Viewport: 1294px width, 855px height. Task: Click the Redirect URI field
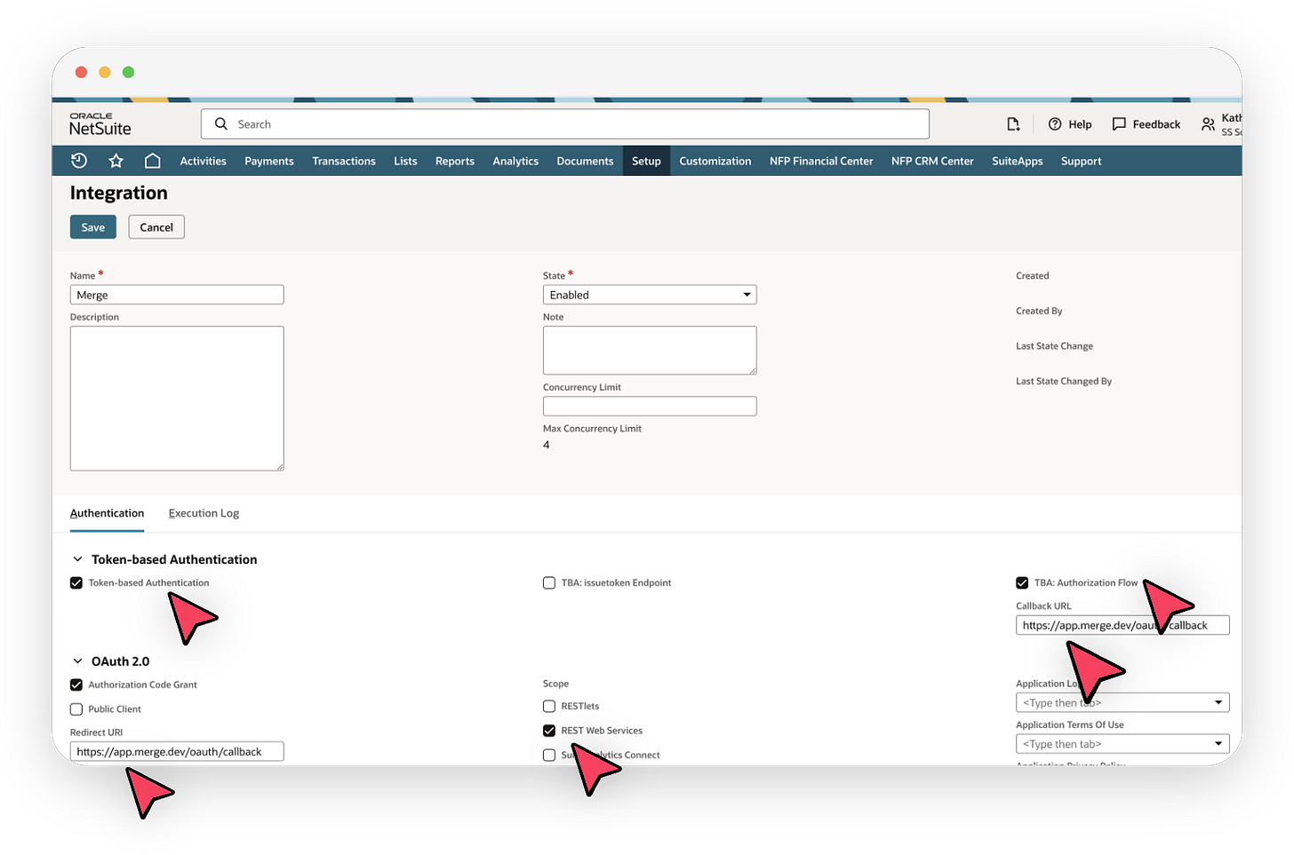tap(177, 751)
